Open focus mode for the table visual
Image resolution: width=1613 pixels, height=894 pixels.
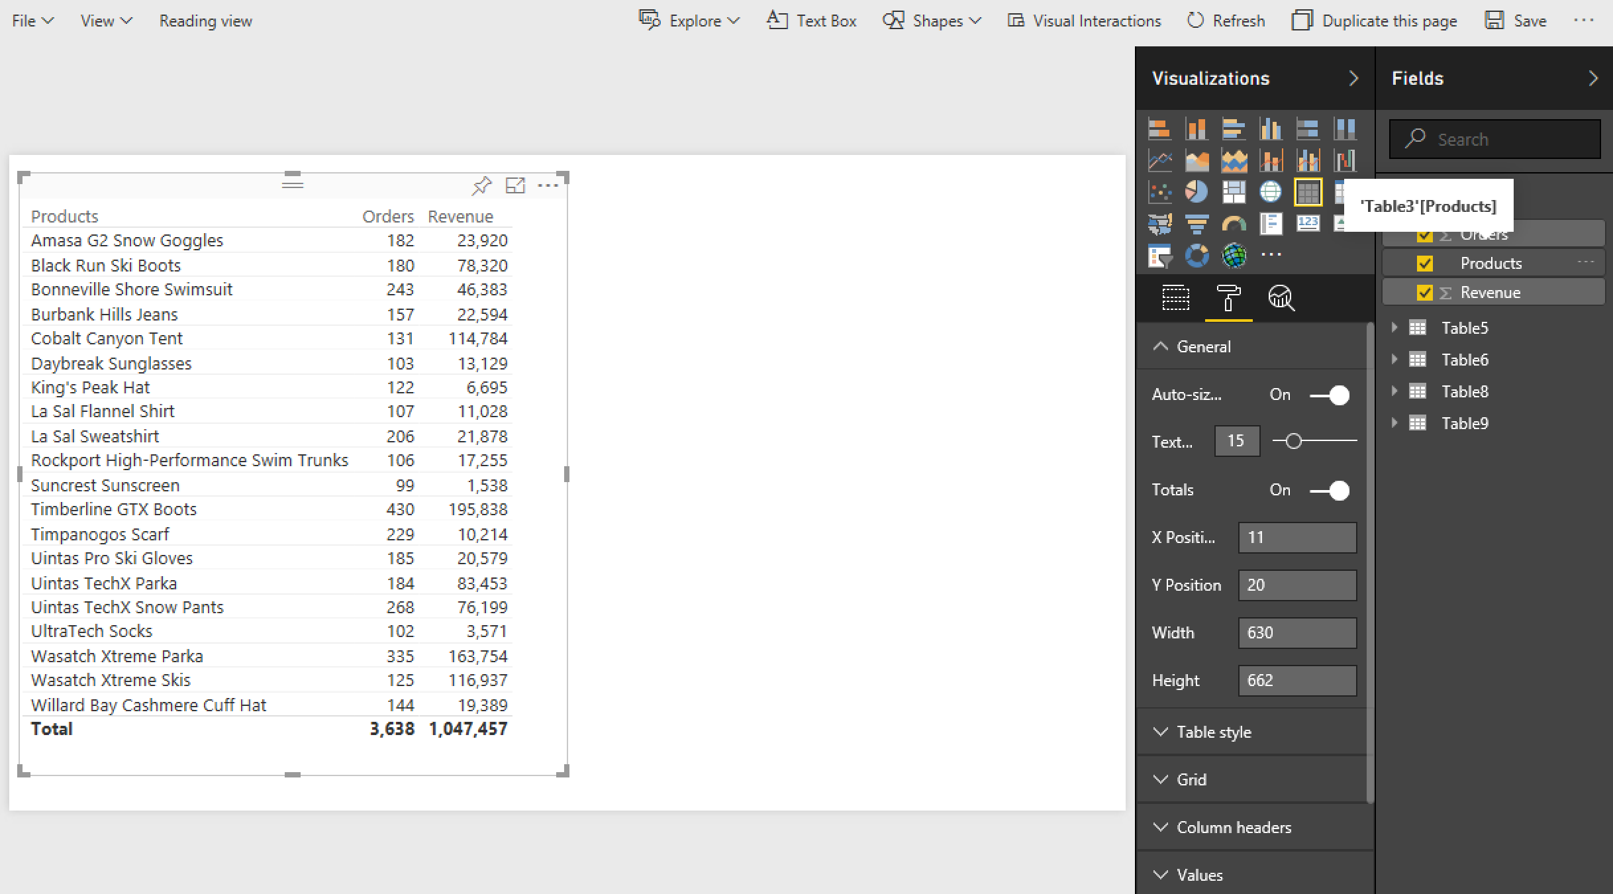click(x=515, y=185)
